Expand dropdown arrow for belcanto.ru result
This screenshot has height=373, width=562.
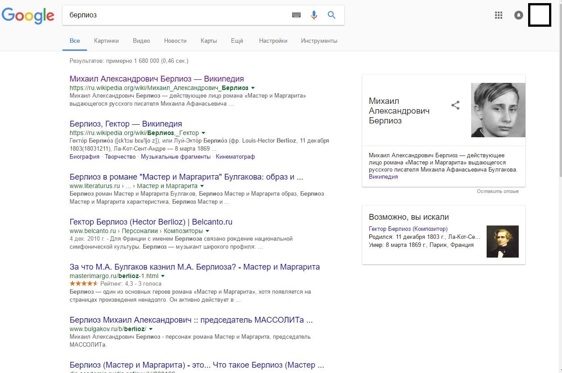(x=207, y=231)
